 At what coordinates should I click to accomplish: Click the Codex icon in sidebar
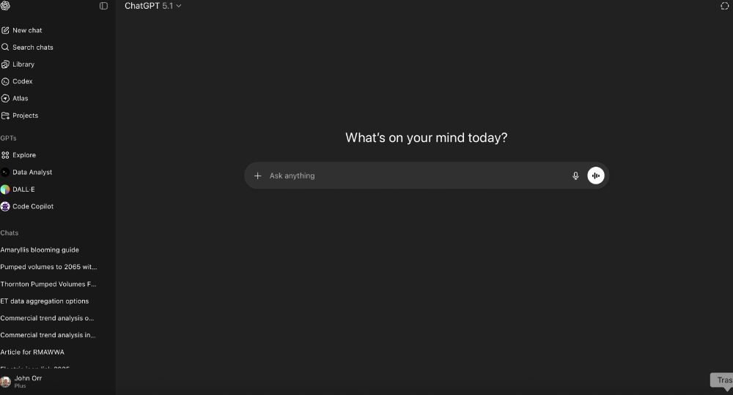(x=5, y=82)
